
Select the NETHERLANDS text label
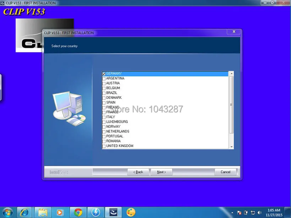(118, 131)
